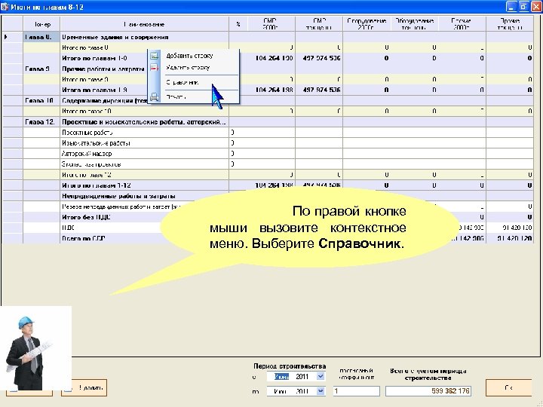Choose Добавить строку in the context menu
The image size is (543, 407).
(189, 56)
